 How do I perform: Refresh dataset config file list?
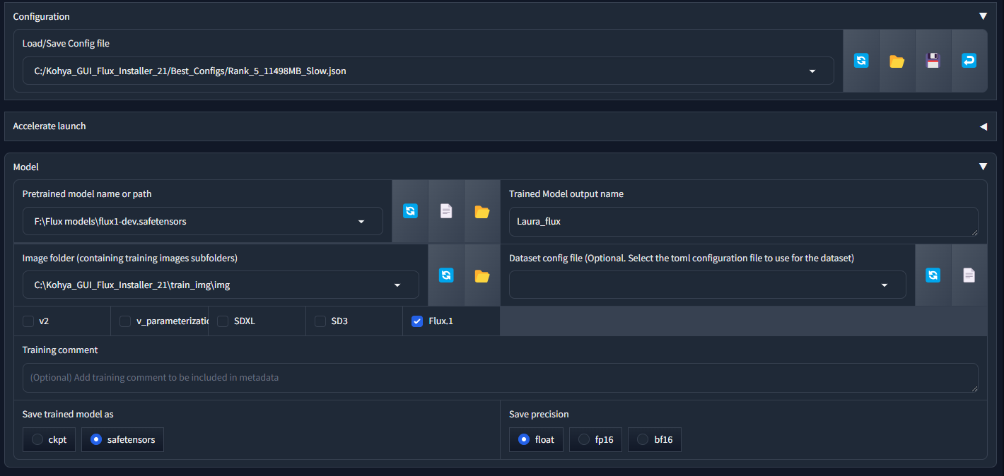pyautogui.click(x=933, y=275)
